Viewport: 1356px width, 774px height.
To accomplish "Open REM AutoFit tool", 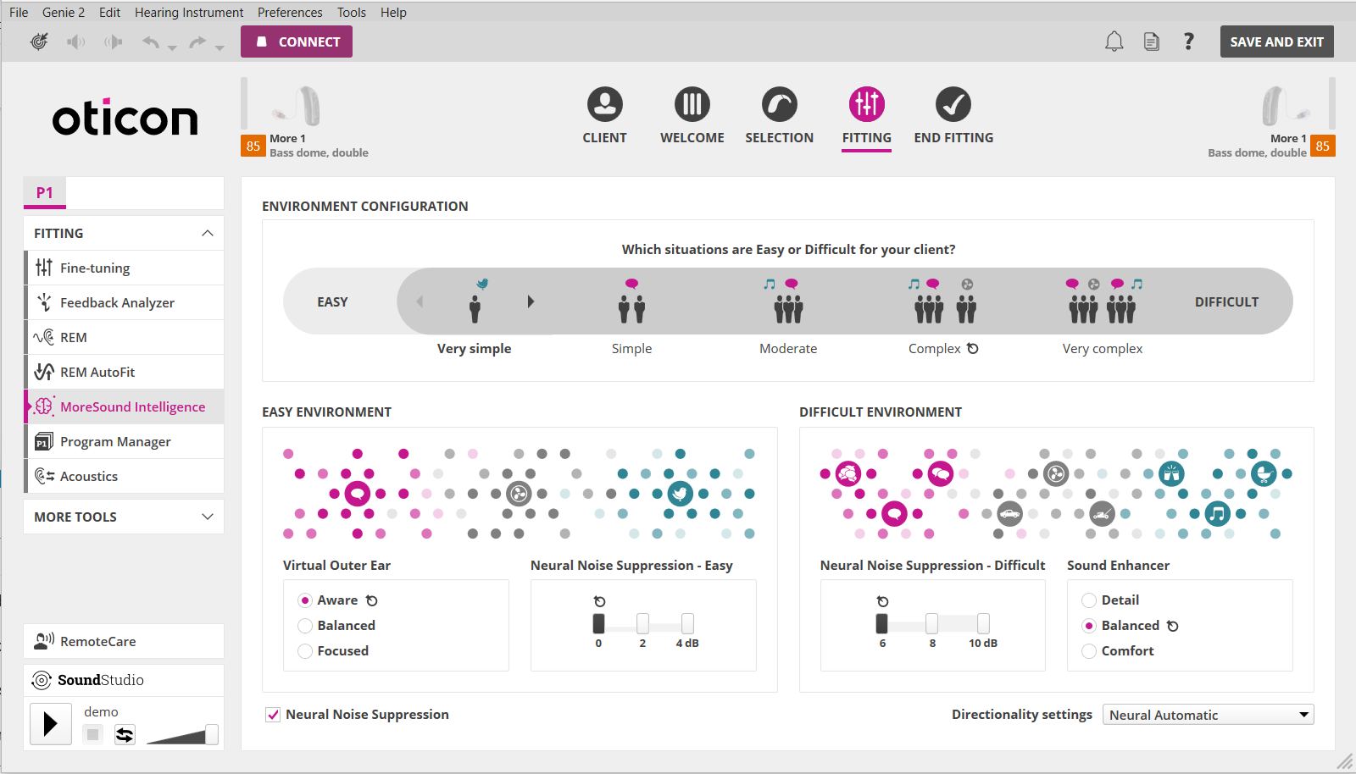I will click(x=125, y=372).
